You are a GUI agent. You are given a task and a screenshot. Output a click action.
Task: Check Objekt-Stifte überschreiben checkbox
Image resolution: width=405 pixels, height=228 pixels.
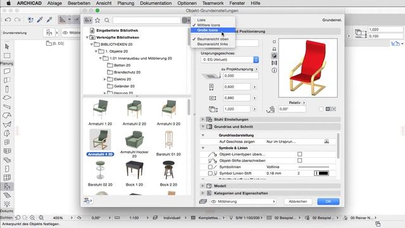[x=299, y=160]
